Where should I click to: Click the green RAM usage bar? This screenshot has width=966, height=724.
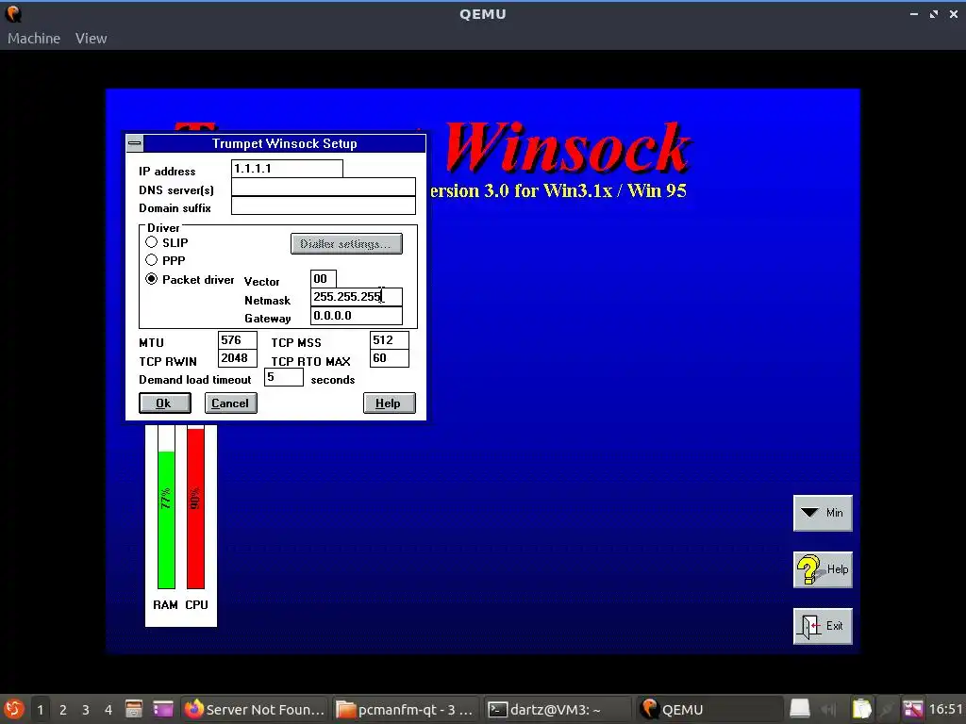point(166,519)
